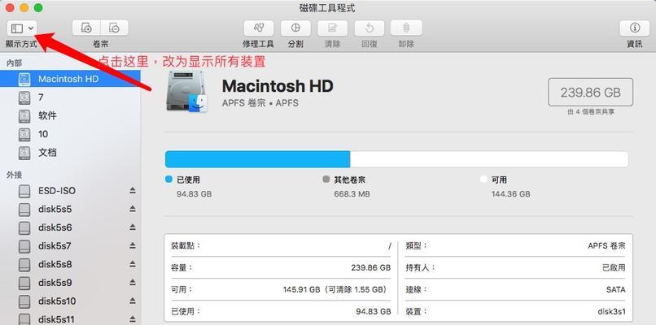656x325 pixels.
Task: Click the 容量 239.86 GB row
Action: (x=281, y=267)
